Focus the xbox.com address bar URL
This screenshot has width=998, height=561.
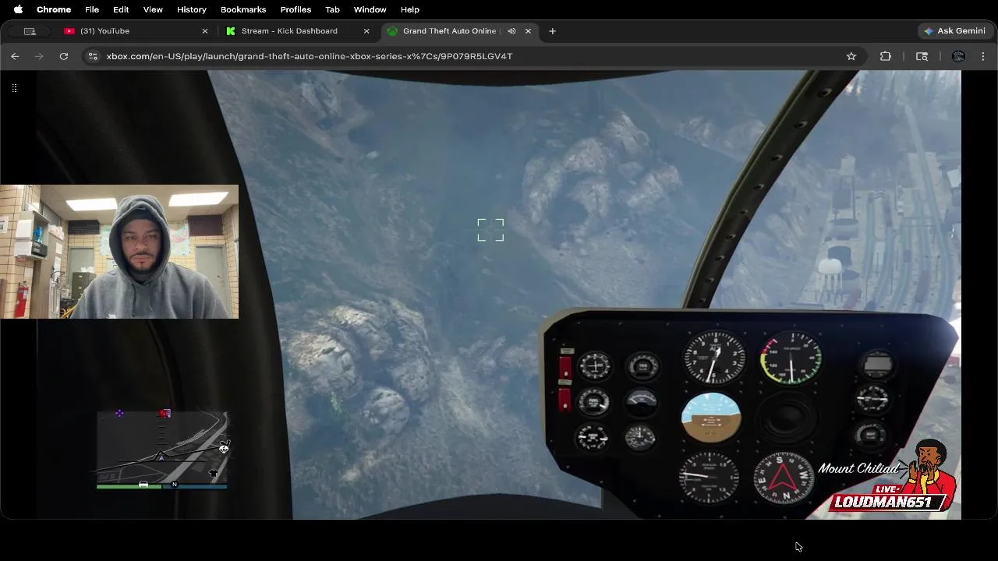coord(309,56)
